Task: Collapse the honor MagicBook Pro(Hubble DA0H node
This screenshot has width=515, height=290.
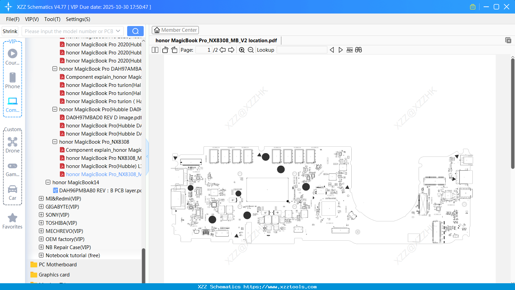Action: [x=55, y=109]
